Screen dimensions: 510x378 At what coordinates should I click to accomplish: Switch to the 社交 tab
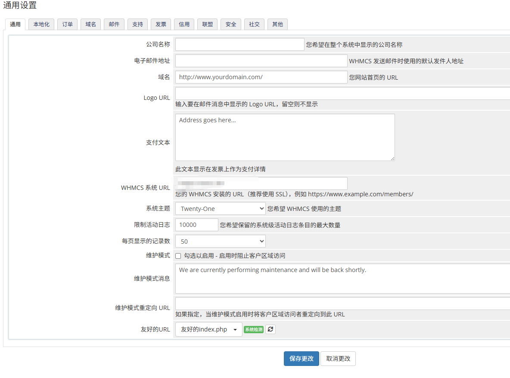pyautogui.click(x=254, y=25)
